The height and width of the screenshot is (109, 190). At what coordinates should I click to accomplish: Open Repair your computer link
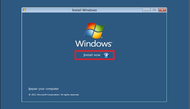(44, 89)
